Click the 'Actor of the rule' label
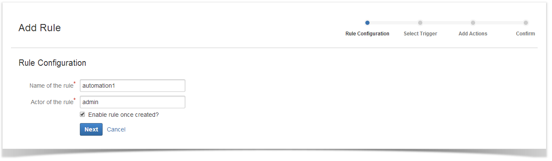The image size is (552, 161). (x=52, y=102)
